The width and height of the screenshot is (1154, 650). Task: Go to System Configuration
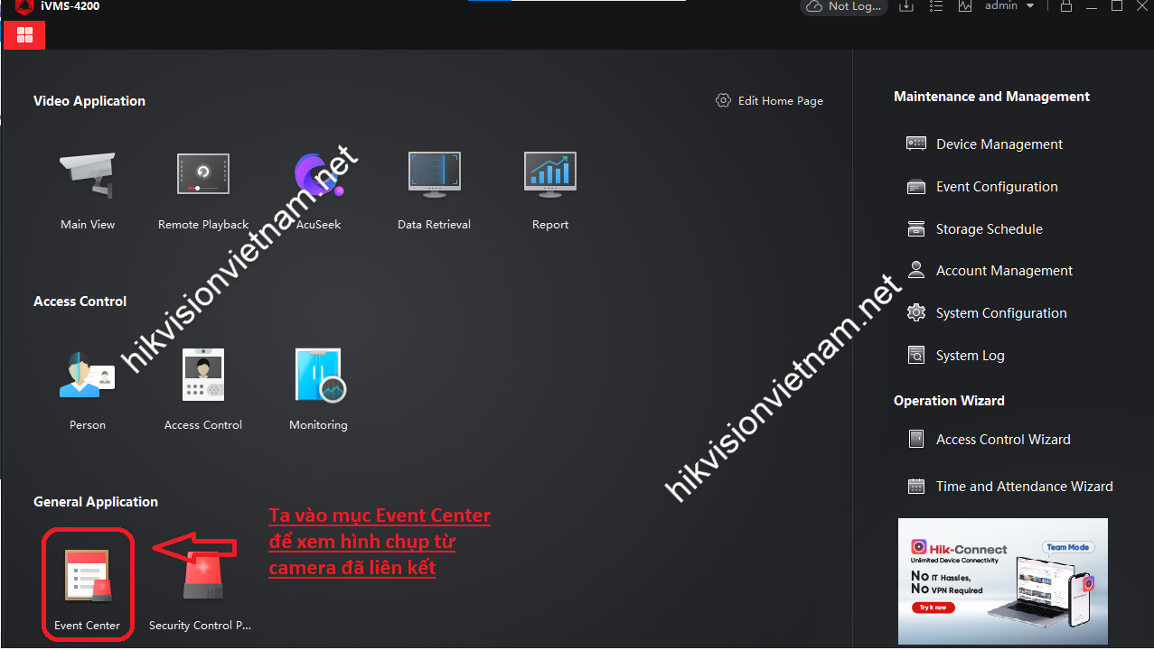(1000, 313)
